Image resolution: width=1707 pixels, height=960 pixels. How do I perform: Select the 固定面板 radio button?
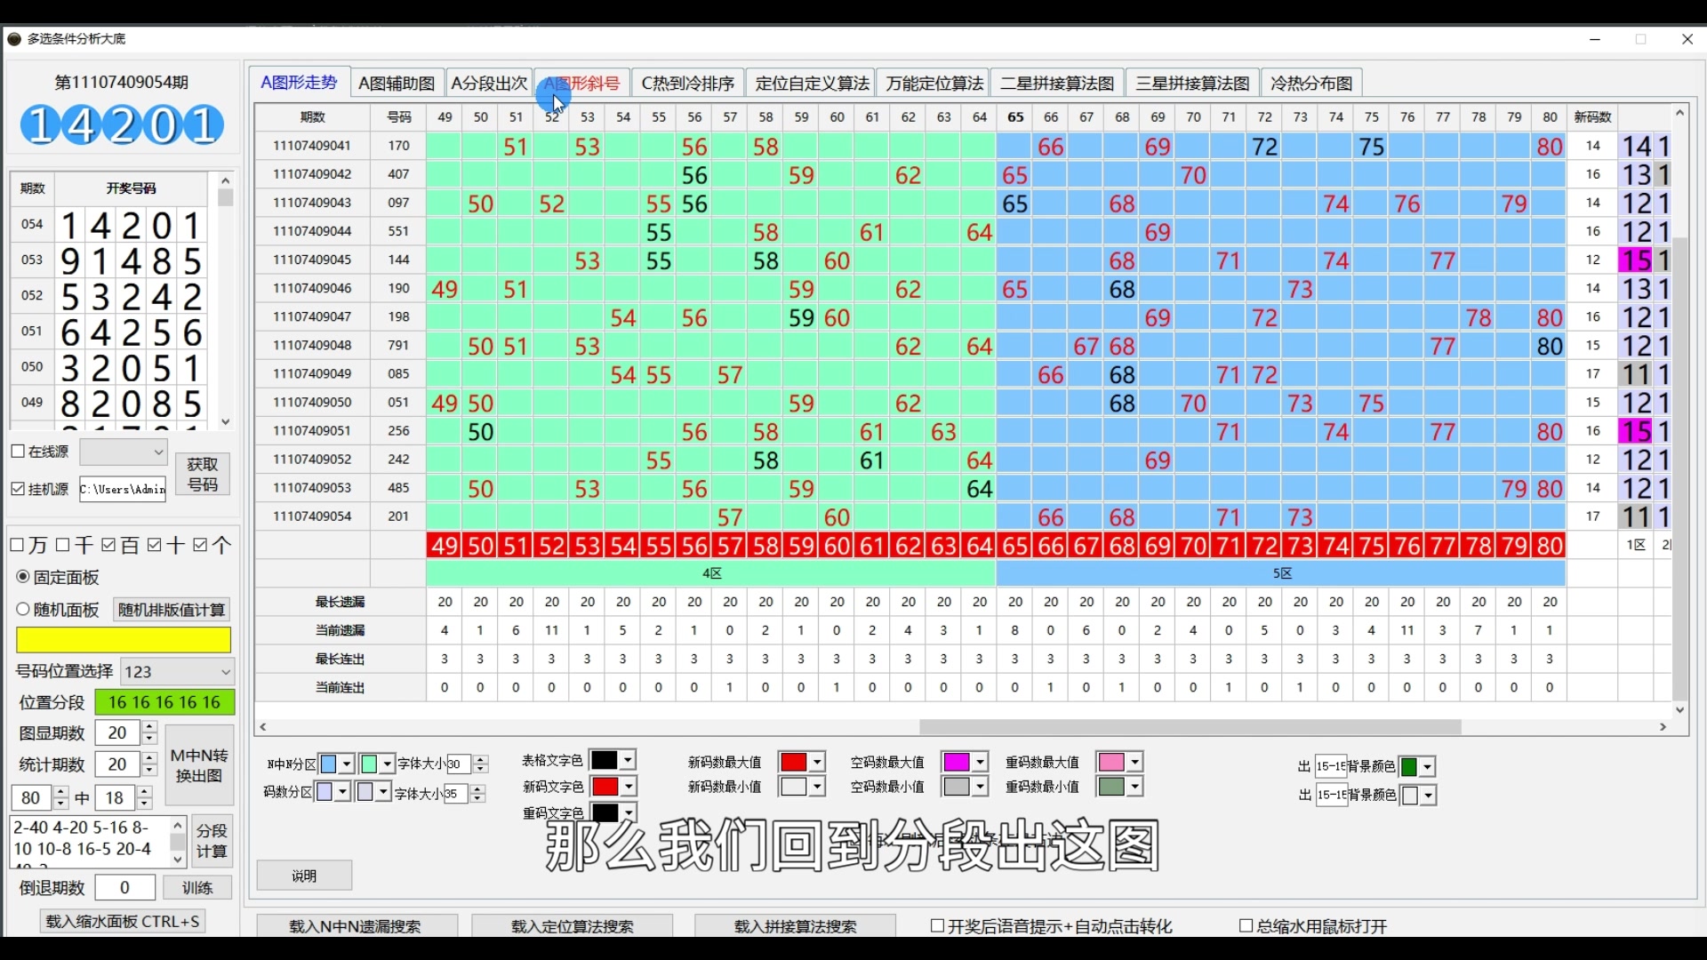coord(23,577)
